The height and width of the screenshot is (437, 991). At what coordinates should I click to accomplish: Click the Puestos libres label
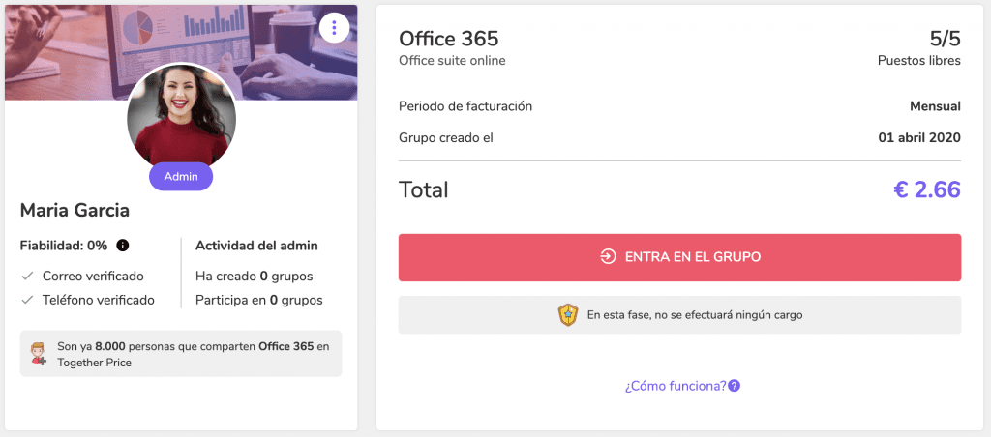[x=919, y=61]
